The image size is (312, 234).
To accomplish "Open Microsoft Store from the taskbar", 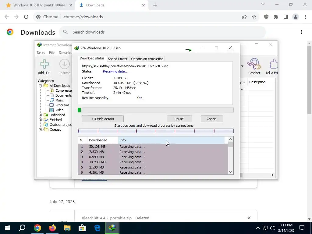I will coord(82,228).
